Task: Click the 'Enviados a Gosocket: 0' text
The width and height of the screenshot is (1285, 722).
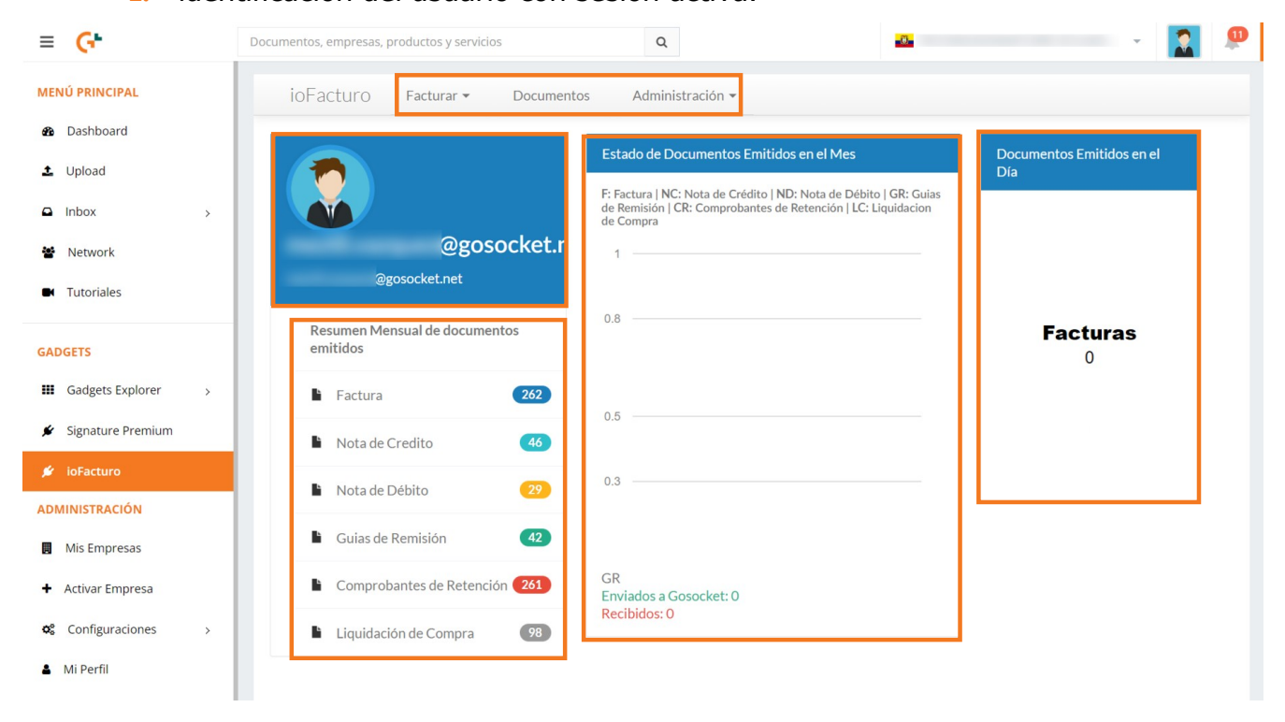Action: coord(670,596)
